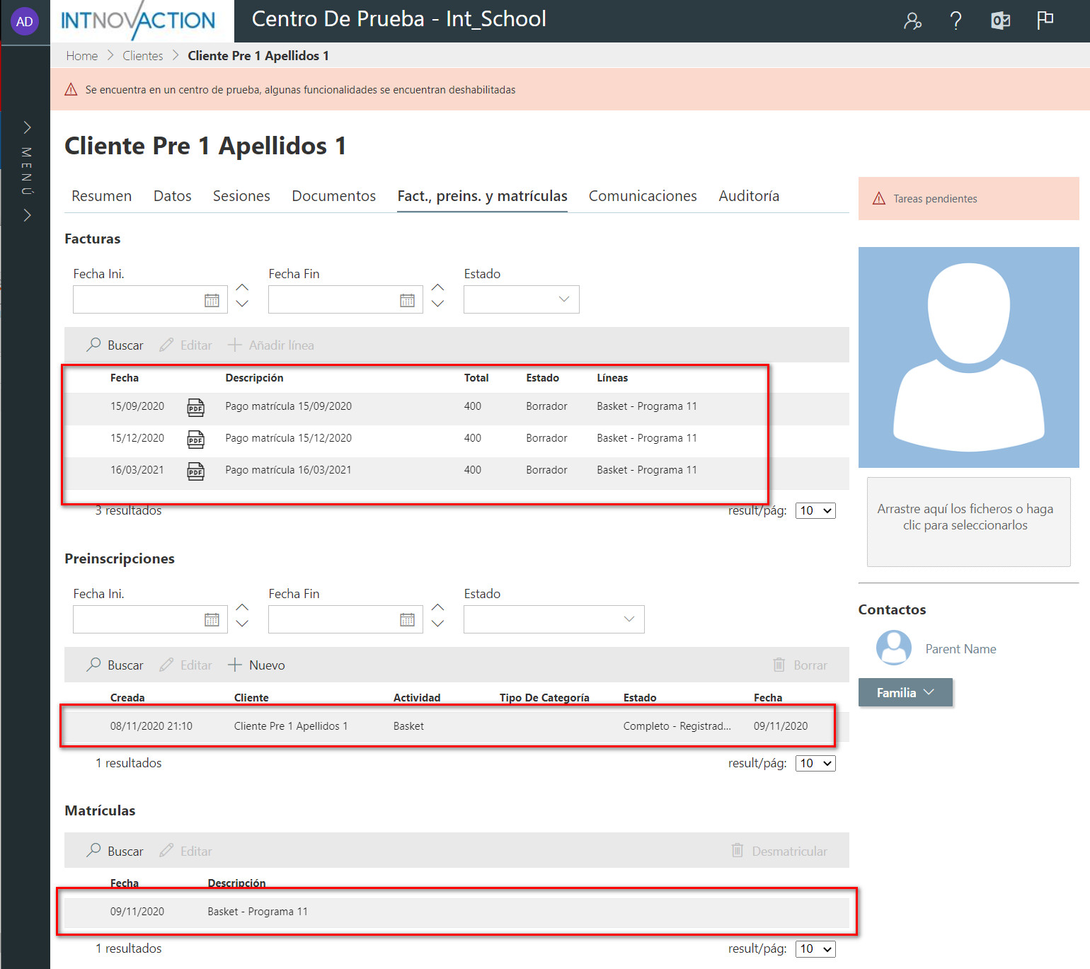Click the flag icon in header
The height and width of the screenshot is (969, 1090).
pyautogui.click(x=1045, y=21)
